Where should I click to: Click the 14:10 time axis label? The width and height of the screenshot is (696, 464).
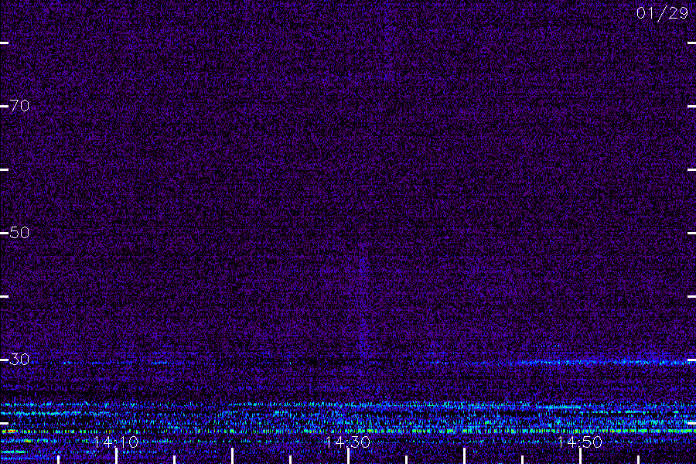[116, 442]
